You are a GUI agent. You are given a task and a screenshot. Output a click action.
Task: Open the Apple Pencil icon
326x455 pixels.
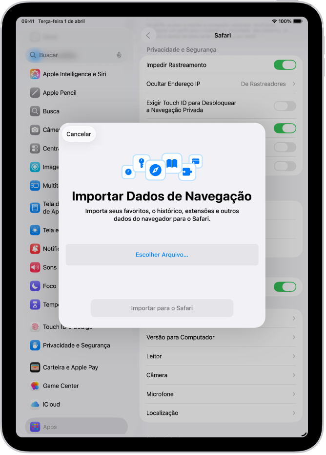(35, 92)
